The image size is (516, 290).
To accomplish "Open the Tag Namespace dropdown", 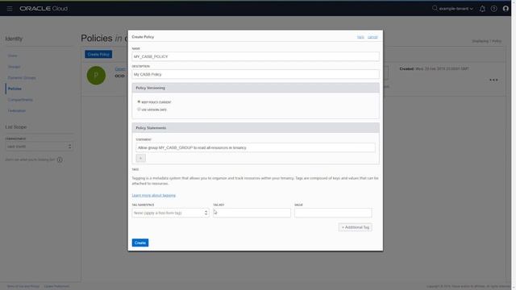I will click(170, 213).
